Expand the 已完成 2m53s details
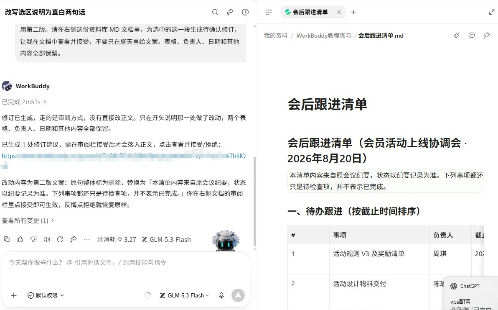 tap(24, 102)
